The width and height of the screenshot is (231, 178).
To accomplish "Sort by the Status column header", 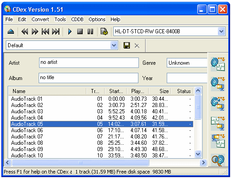I will pos(182,91).
